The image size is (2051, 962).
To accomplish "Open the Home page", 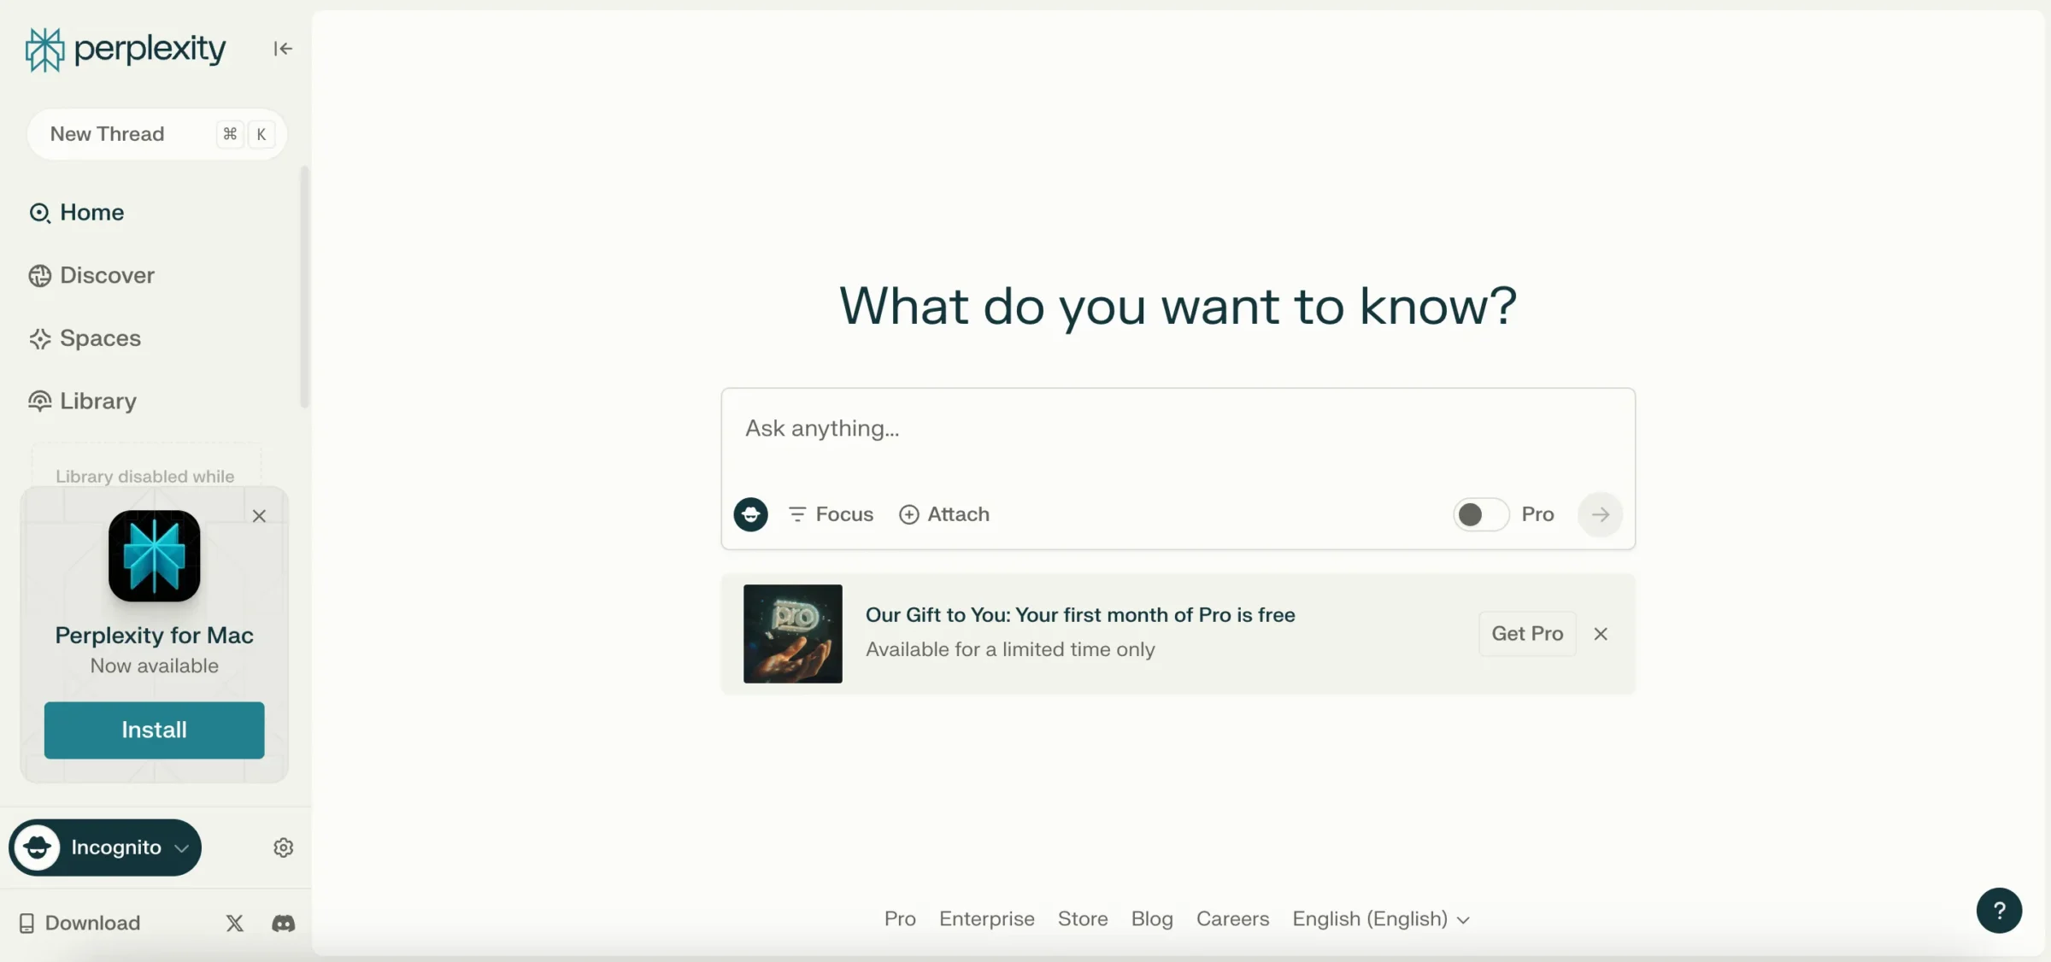I will tap(76, 212).
